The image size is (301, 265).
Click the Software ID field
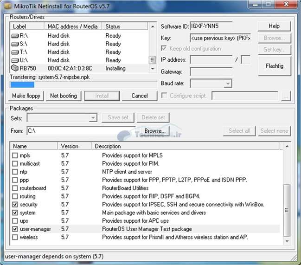tap(211, 26)
